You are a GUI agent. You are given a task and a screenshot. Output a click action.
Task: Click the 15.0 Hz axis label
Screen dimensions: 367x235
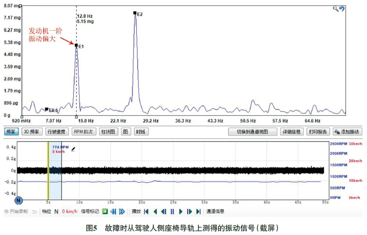point(86,121)
